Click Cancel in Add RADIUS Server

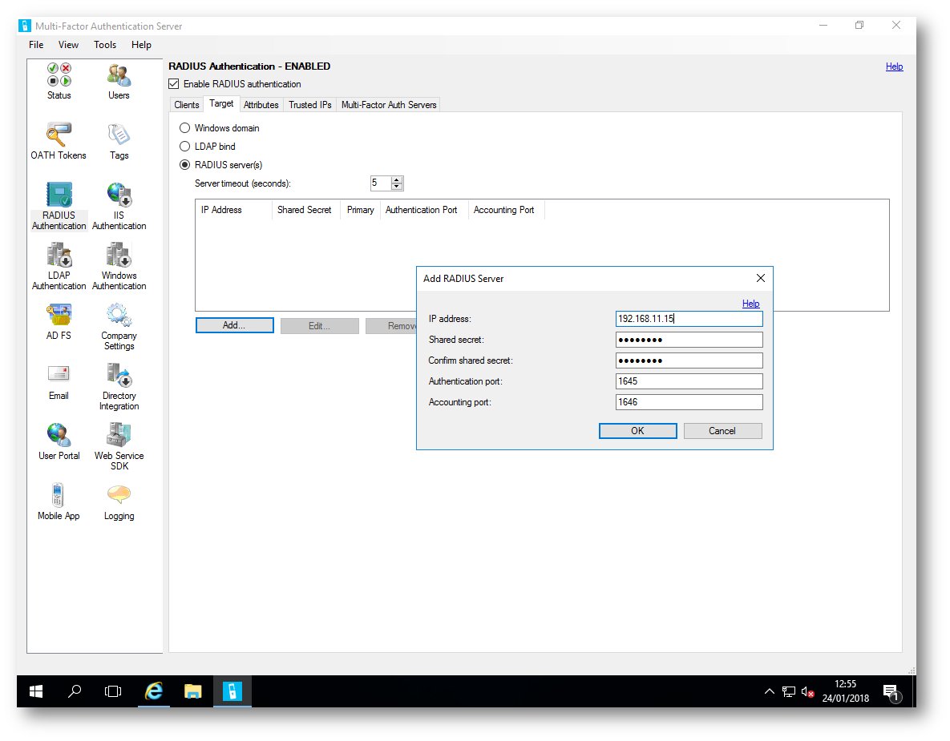[x=723, y=431]
